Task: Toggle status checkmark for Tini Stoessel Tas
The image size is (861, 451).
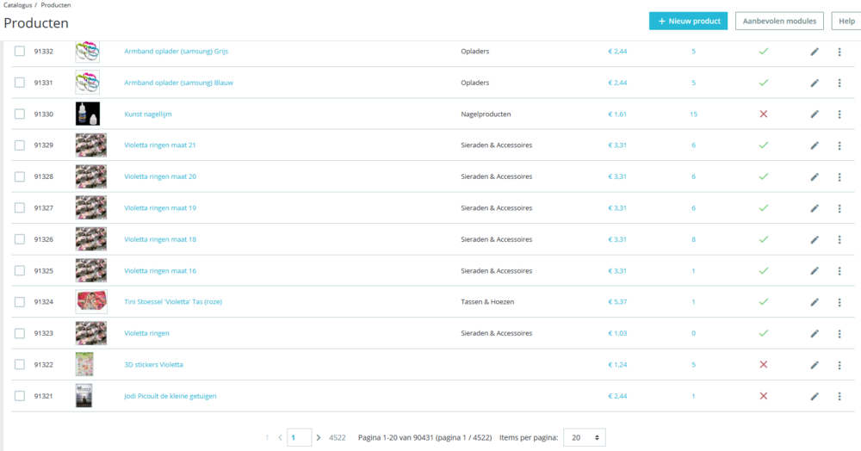Action: click(x=763, y=302)
